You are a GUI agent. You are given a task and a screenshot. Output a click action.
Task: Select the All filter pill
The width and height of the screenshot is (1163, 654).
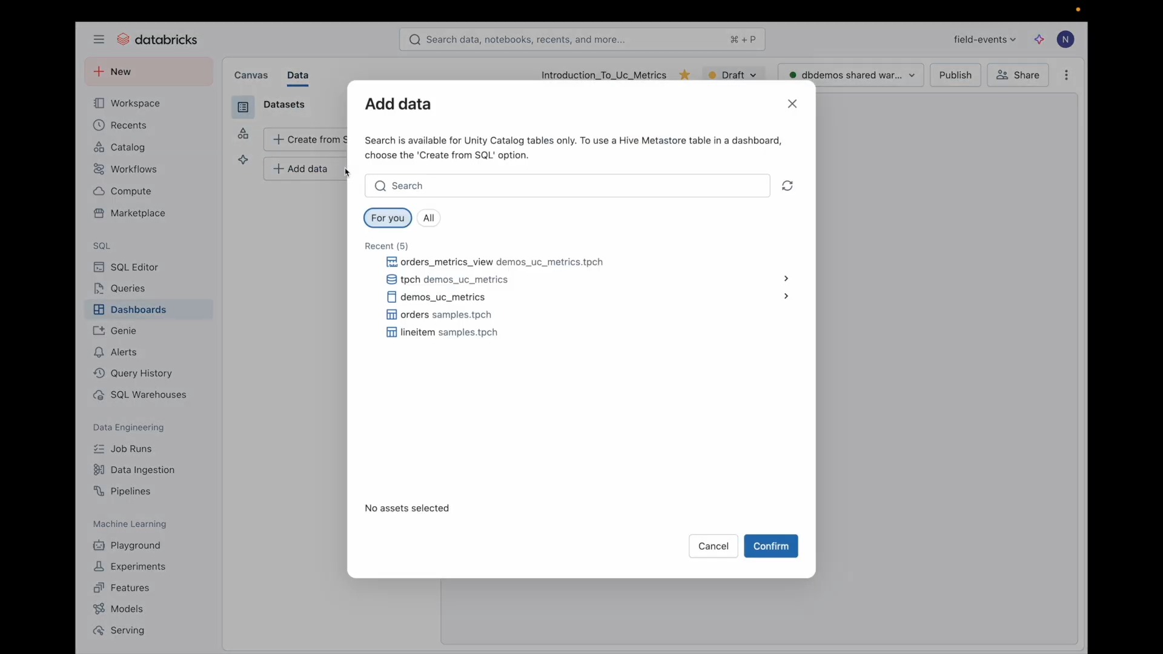click(429, 218)
